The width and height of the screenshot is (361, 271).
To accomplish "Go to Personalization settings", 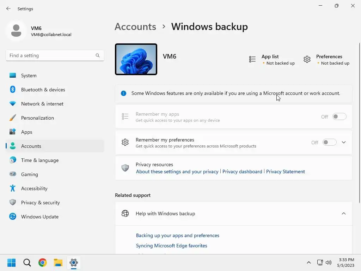I will pos(55,118).
